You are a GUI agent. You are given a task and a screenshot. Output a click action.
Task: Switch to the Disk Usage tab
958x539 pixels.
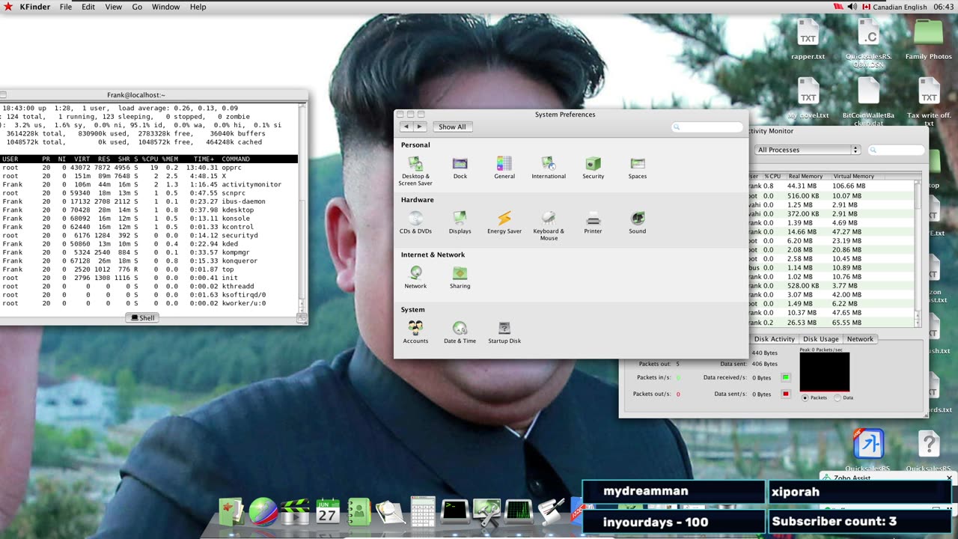(820, 339)
